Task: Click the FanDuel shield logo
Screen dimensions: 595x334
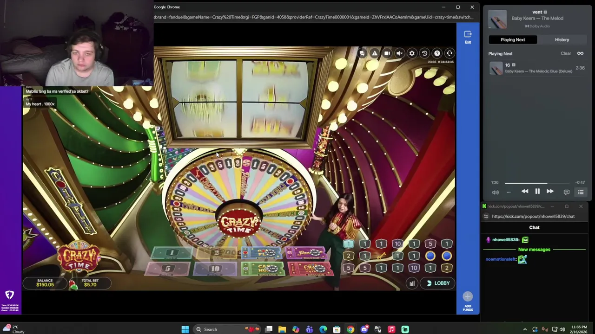Action: click(x=10, y=295)
